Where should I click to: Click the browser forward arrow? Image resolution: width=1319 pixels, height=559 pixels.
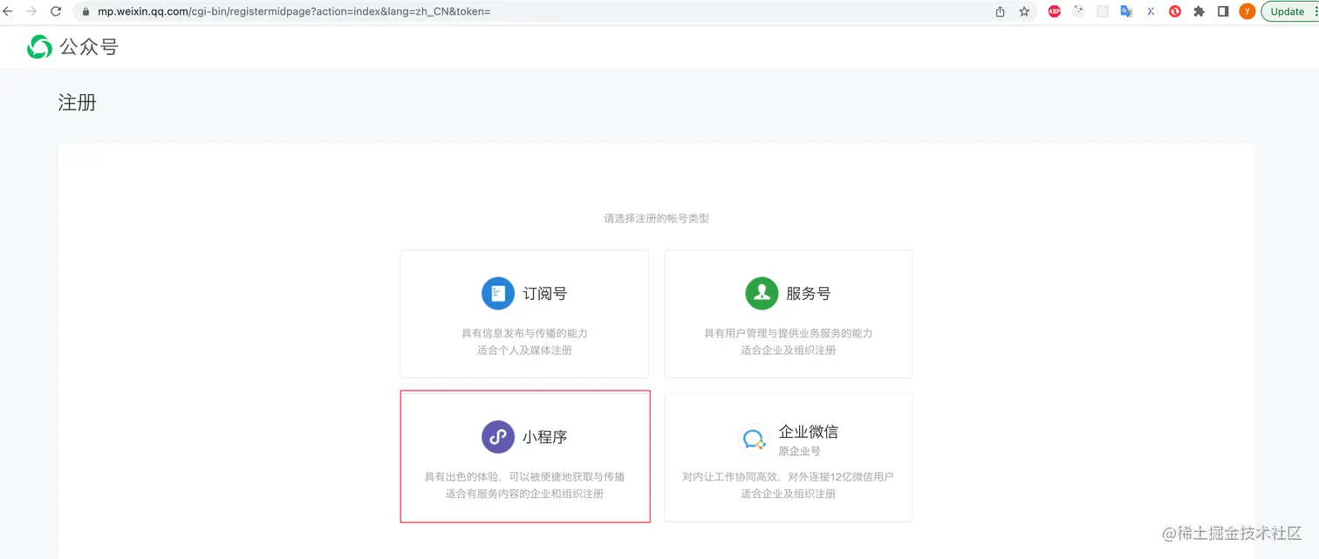click(x=31, y=11)
